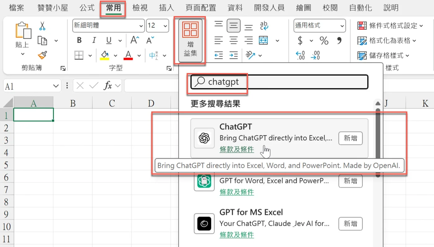The height and width of the screenshot is (247, 434).
Task: Click Decrease Indent icon
Action: [219, 55]
